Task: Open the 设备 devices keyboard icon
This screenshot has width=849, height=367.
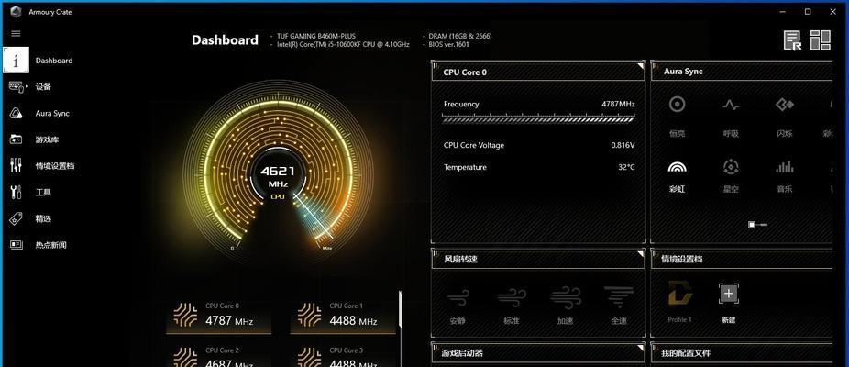Action: tap(17, 87)
